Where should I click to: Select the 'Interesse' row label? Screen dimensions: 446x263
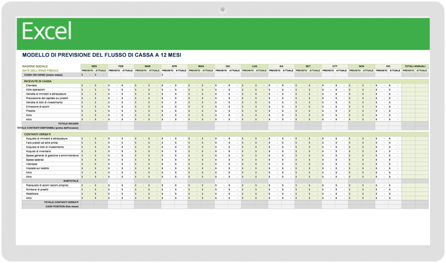point(32,164)
